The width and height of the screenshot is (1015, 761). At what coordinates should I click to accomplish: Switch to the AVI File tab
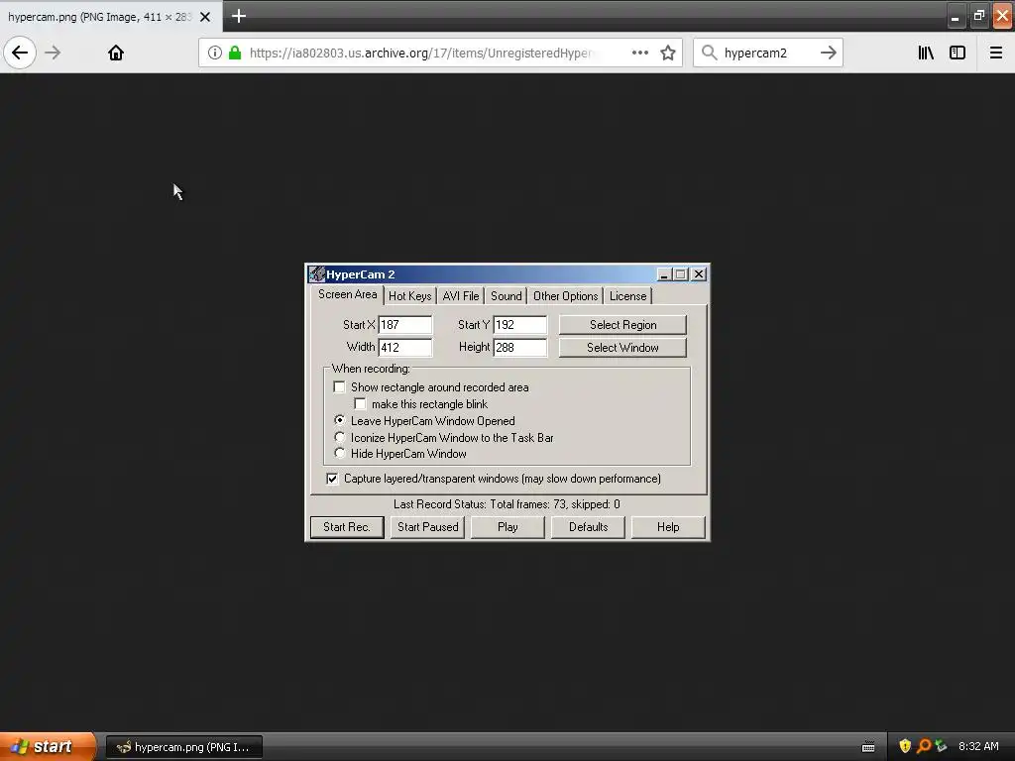pos(461,296)
